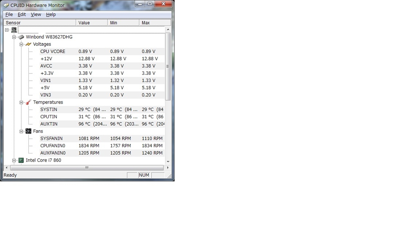419x235 pixels.
Task: Click the horizontal scrollbar right arrow
Action: 167,168
